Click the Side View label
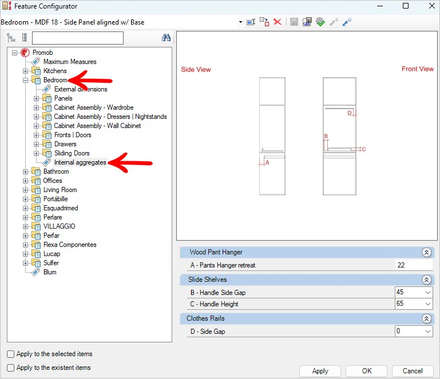This screenshot has width=440, height=379. [x=196, y=70]
